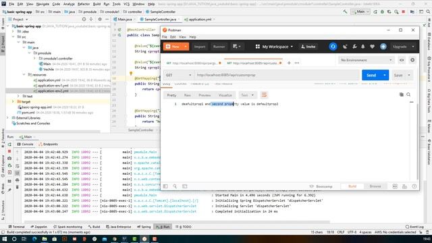This screenshot has width=432, height=243.
Task: Select application-env1.yml in Project tree
Action: (53, 86)
